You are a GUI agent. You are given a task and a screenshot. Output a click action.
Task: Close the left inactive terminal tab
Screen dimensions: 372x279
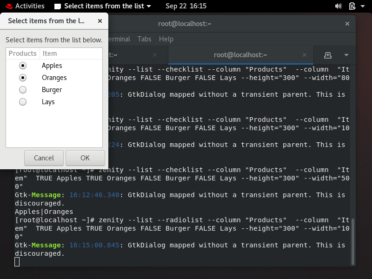pyautogui.click(x=155, y=55)
